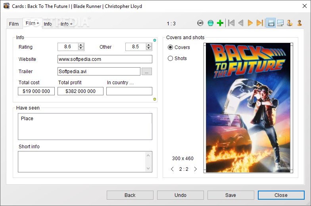The height and width of the screenshot is (206, 311).
Task: Click the 2 : 2 cover counter
Action: [x=184, y=169]
